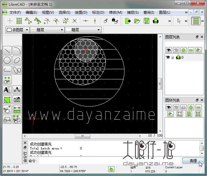The image size is (207, 176).
Task: Click the drawing area horizontal scrollbar handle
Action: (x=83, y=136)
